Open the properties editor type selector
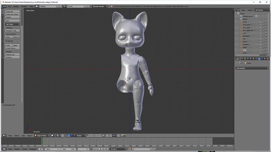The height and width of the screenshot is (152, 271). (238, 59)
